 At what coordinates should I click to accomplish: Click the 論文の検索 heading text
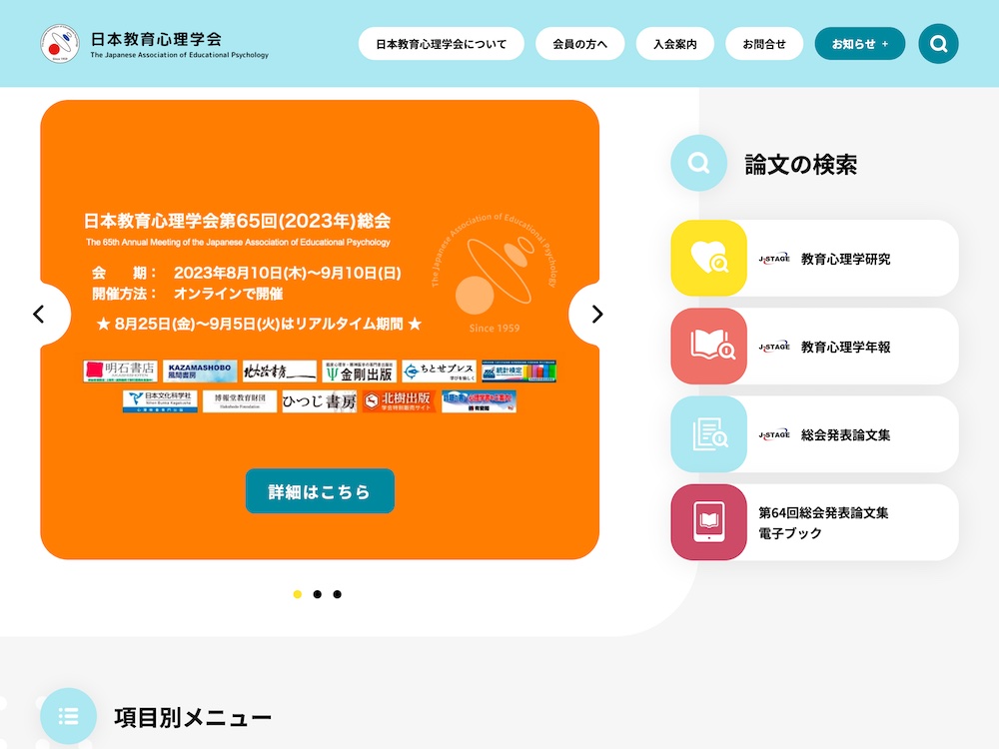[801, 165]
